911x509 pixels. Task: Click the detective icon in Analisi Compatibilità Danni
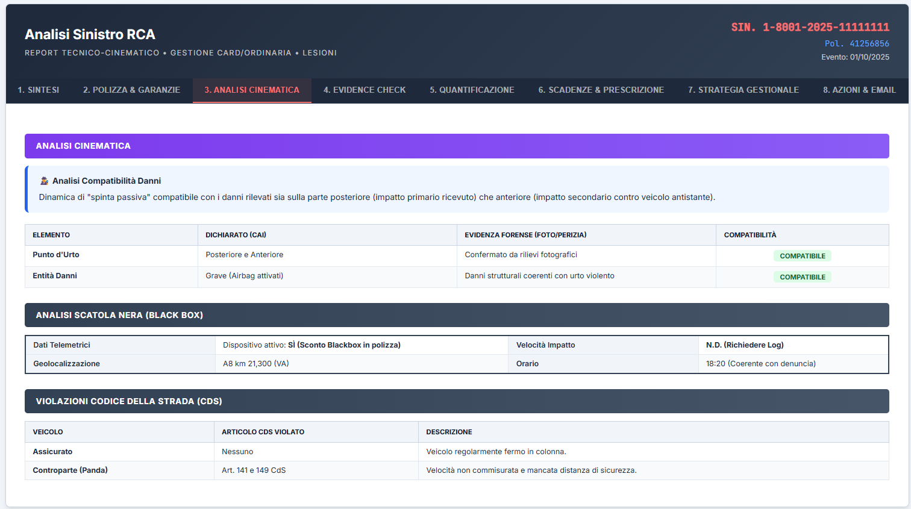(42, 180)
